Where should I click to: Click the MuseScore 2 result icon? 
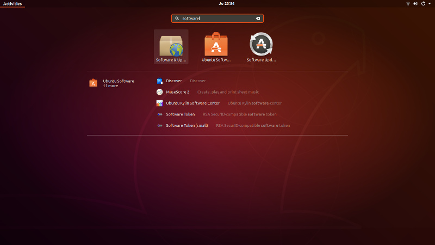click(x=159, y=92)
